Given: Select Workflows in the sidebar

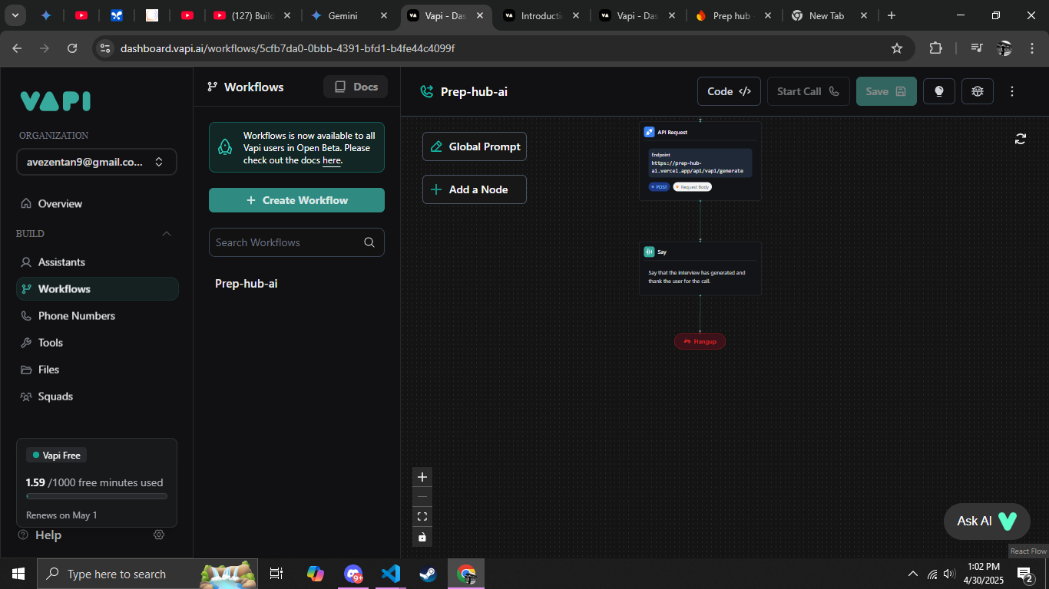Looking at the screenshot, I should click(97, 288).
